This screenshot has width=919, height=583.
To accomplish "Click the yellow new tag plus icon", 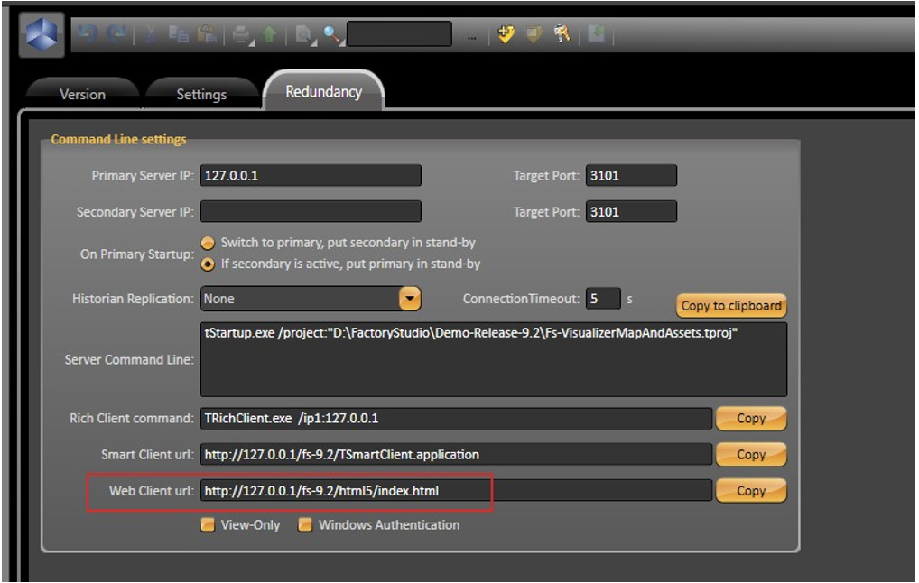I will pyautogui.click(x=506, y=34).
